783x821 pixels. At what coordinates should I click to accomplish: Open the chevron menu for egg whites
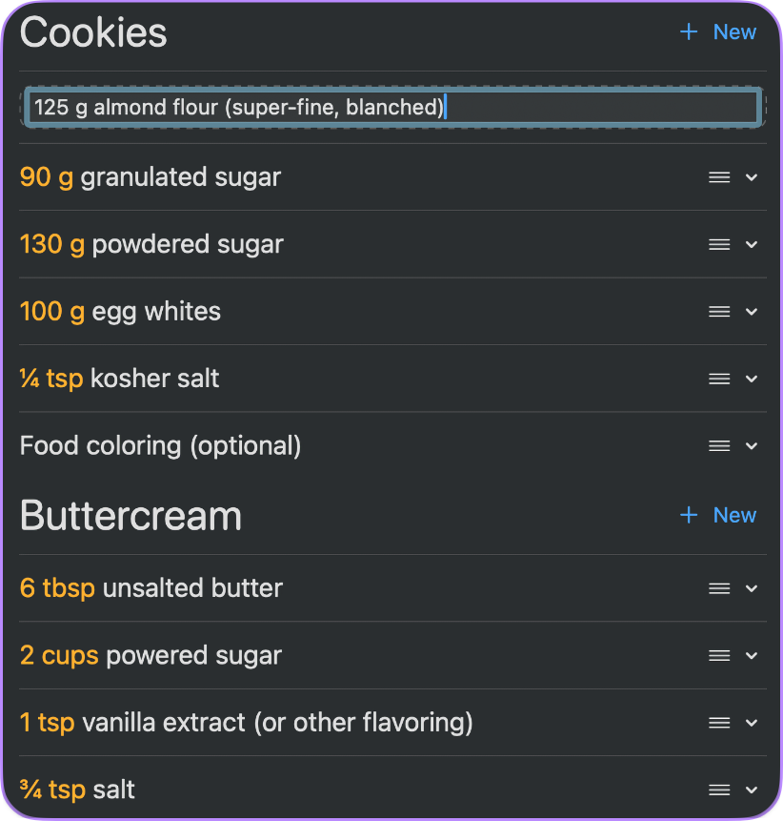pyautogui.click(x=752, y=311)
